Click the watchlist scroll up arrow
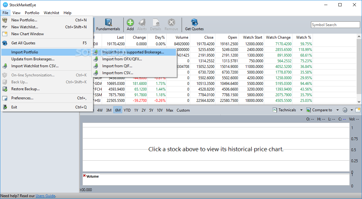This screenshot has height=199, width=362. pos(359,36)
